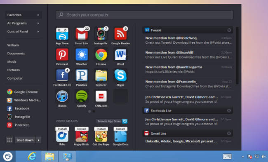Click the Pokki start button on taskbar

pos(8,156)
